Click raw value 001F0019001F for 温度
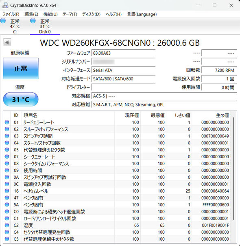This screenshot has height=246, width=240. (x=216, y=225)
